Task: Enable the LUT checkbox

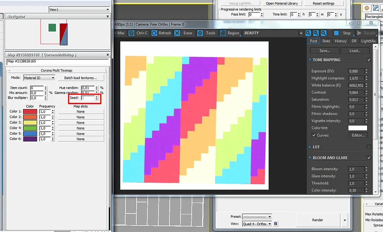Action: tap(369, 147)
